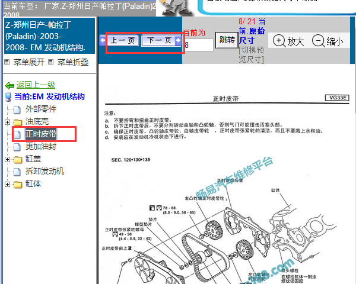356x284 pixels.
Task: Open the 缸盖 folder
Action: tap(33, 159)
